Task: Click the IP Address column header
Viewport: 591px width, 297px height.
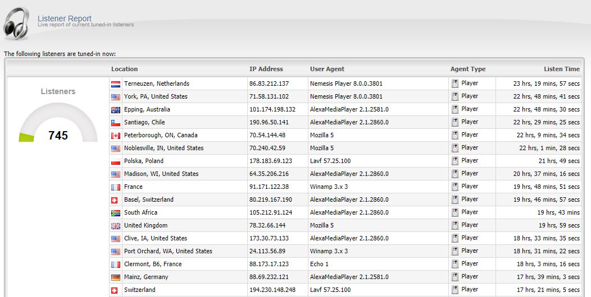Action: point(266,69)
